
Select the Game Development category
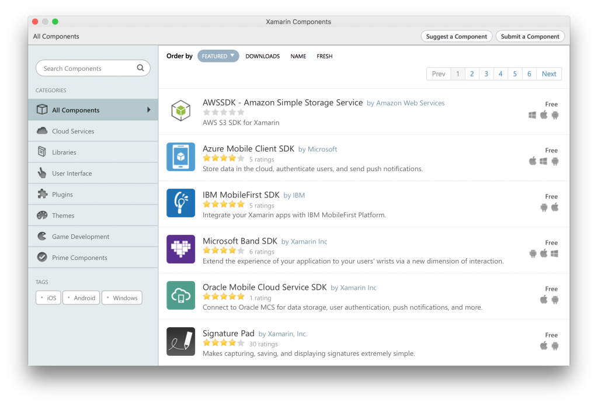point(93,236)
